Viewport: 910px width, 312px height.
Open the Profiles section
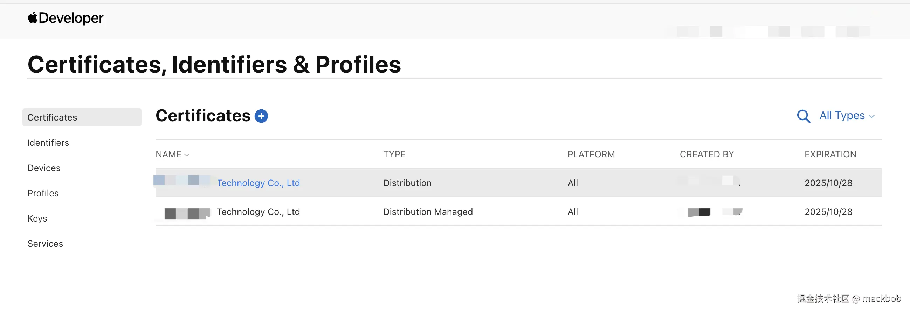pos(43,193)
